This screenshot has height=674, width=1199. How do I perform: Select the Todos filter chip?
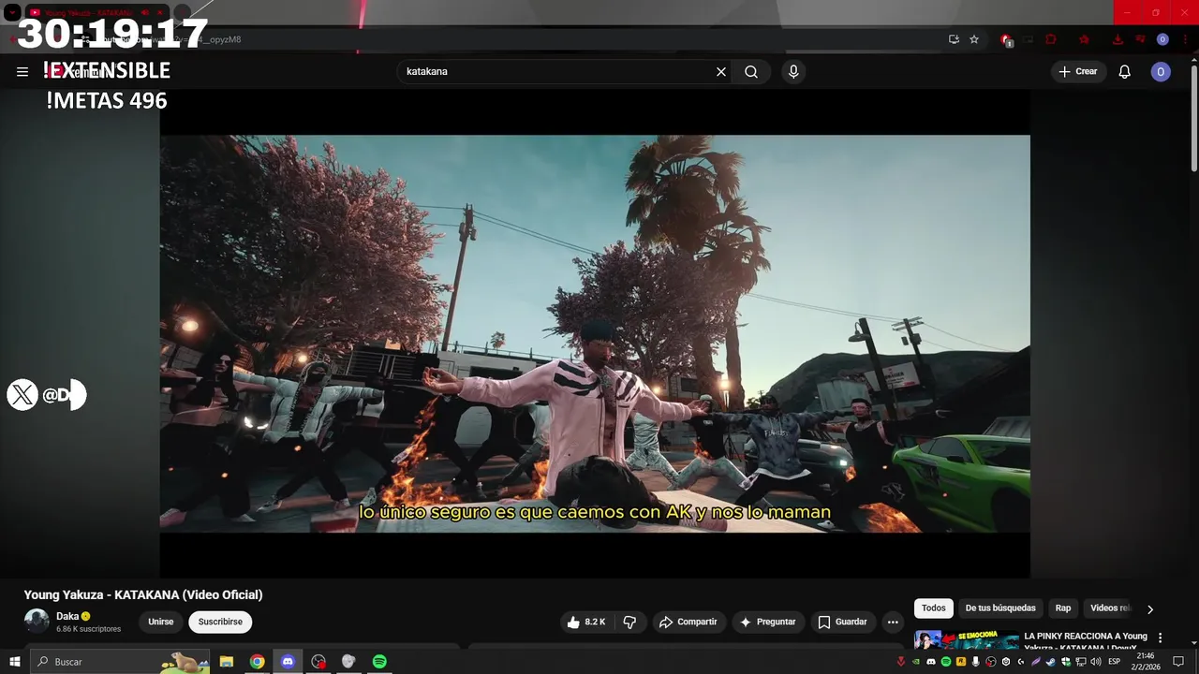(x=934, y=608)
